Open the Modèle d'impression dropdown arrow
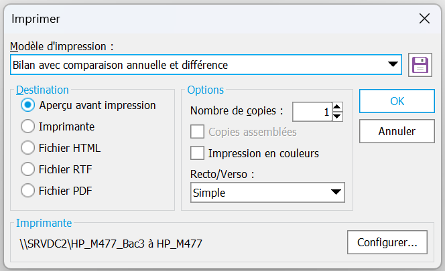Image resolution: width=445 pixels, height=271 pixels. click(x=393, y=65)
